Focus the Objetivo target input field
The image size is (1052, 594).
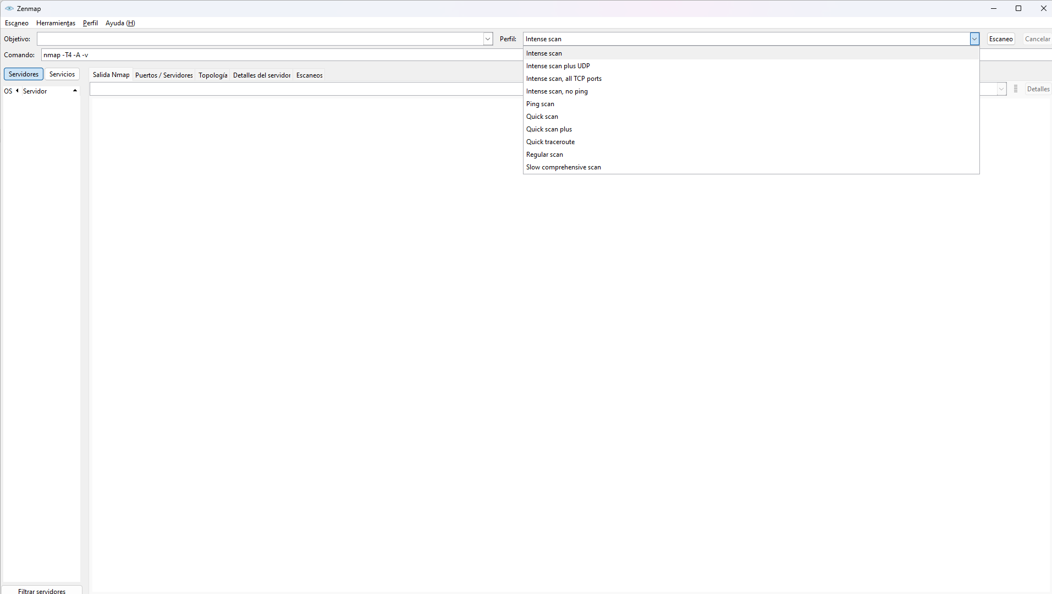click(260, 39)
